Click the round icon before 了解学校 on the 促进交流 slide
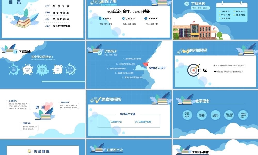258x155 pixels. 100,18
